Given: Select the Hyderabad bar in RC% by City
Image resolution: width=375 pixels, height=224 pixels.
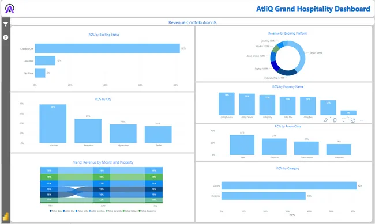Looking at the screenshot, I should pyautogui.click(x=123, y=134).
